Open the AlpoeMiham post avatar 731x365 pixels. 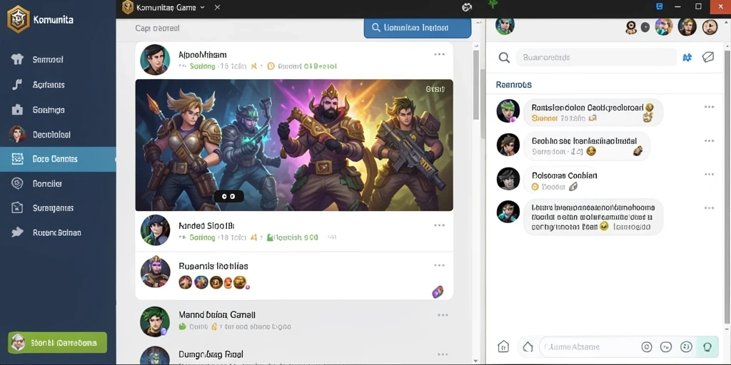coord(155,59)
